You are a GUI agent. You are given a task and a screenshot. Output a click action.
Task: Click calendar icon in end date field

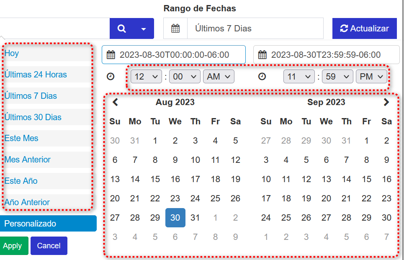point(262,55)
